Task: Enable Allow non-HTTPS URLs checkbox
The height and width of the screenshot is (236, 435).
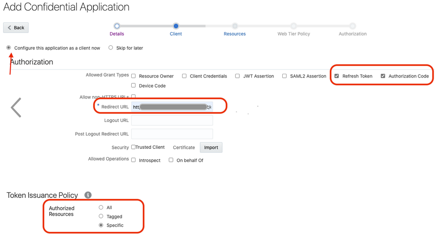Action: coord(133,96)
